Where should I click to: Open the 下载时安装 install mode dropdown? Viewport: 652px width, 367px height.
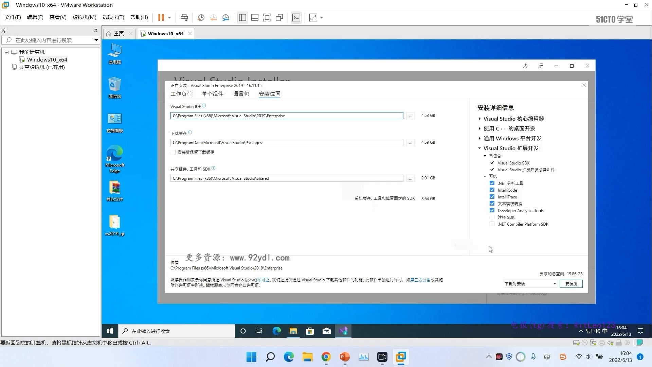coord(530,284)
